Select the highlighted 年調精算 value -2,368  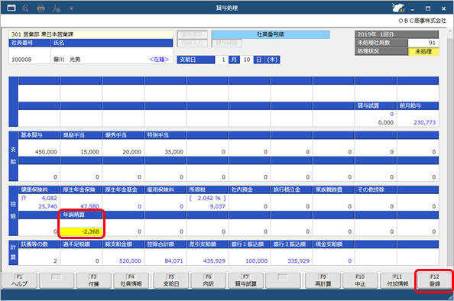pos(81,231)
